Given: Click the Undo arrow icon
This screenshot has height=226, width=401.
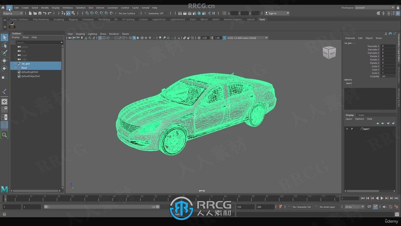Looking at the screenshot, I should (44, 13).
